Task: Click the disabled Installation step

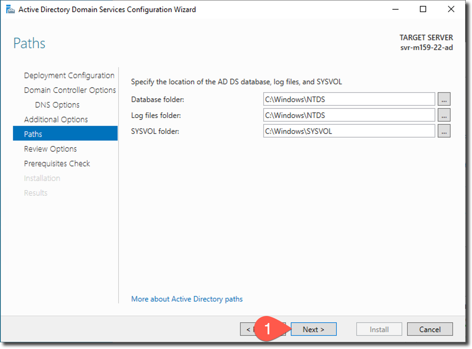Action: pyautogui.click(x=42, y=178)
